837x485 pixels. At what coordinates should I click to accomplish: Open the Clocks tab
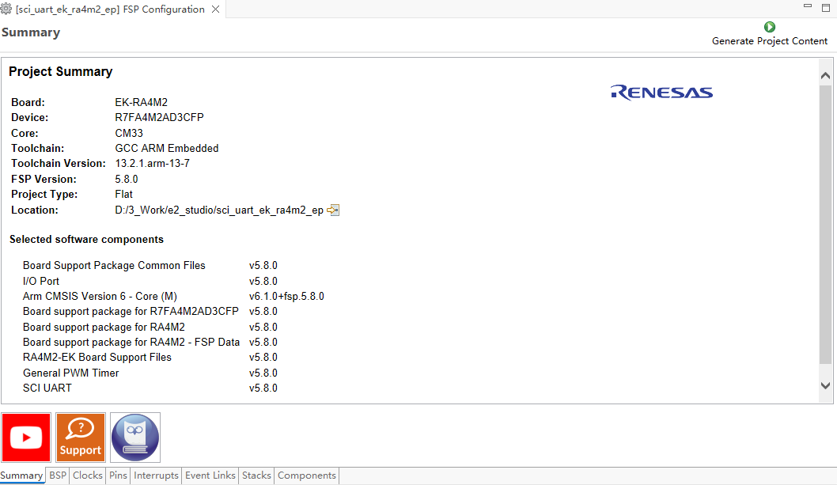[x=88, y=476]
